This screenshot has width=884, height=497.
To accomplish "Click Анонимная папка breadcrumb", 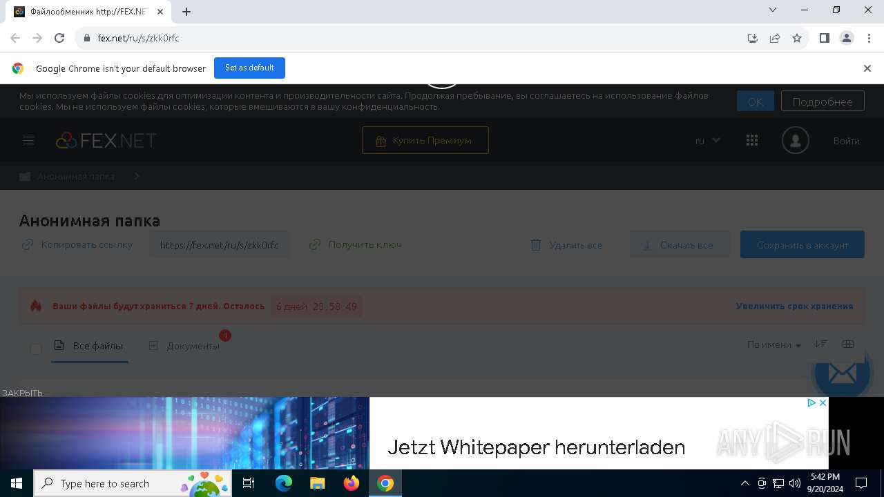I will pos(76,177).
